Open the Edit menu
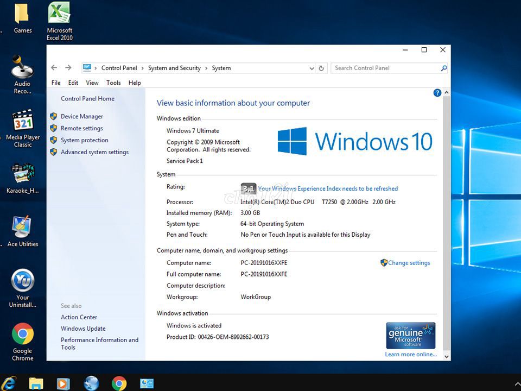Screen dimensions: 521x391 pyautogui.click(x=73, y=83)
